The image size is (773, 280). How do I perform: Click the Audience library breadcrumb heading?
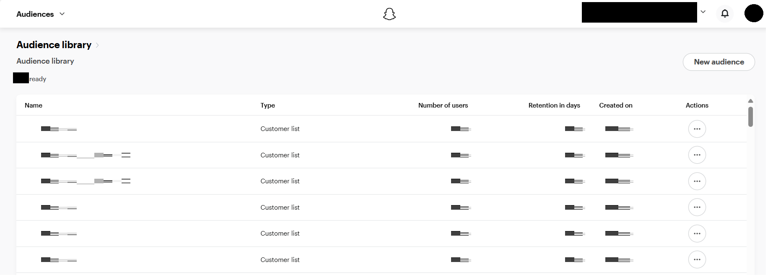coord(54,45)
